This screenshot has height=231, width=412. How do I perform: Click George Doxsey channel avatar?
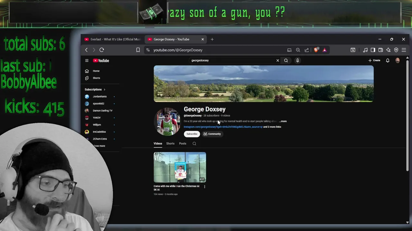(167, 122)
